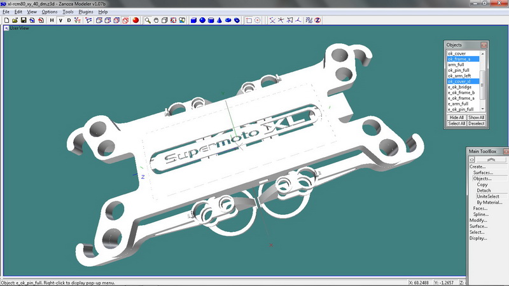Create a blue cone primitive
Screen dimensions: 509x286
(220, 20)
